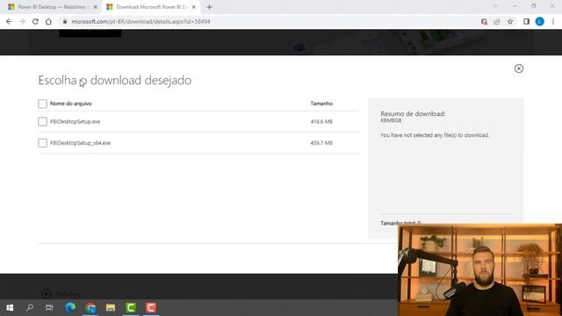
Task: Go forward in browser history
Action: (22, 21)
